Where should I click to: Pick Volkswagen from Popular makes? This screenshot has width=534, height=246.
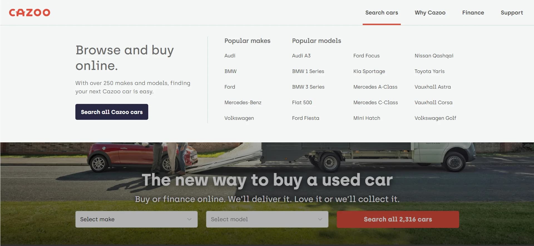pyautogui.click(x=239, y=118)
